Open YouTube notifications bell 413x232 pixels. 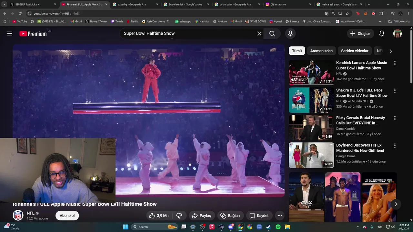(x=382, y=34)
